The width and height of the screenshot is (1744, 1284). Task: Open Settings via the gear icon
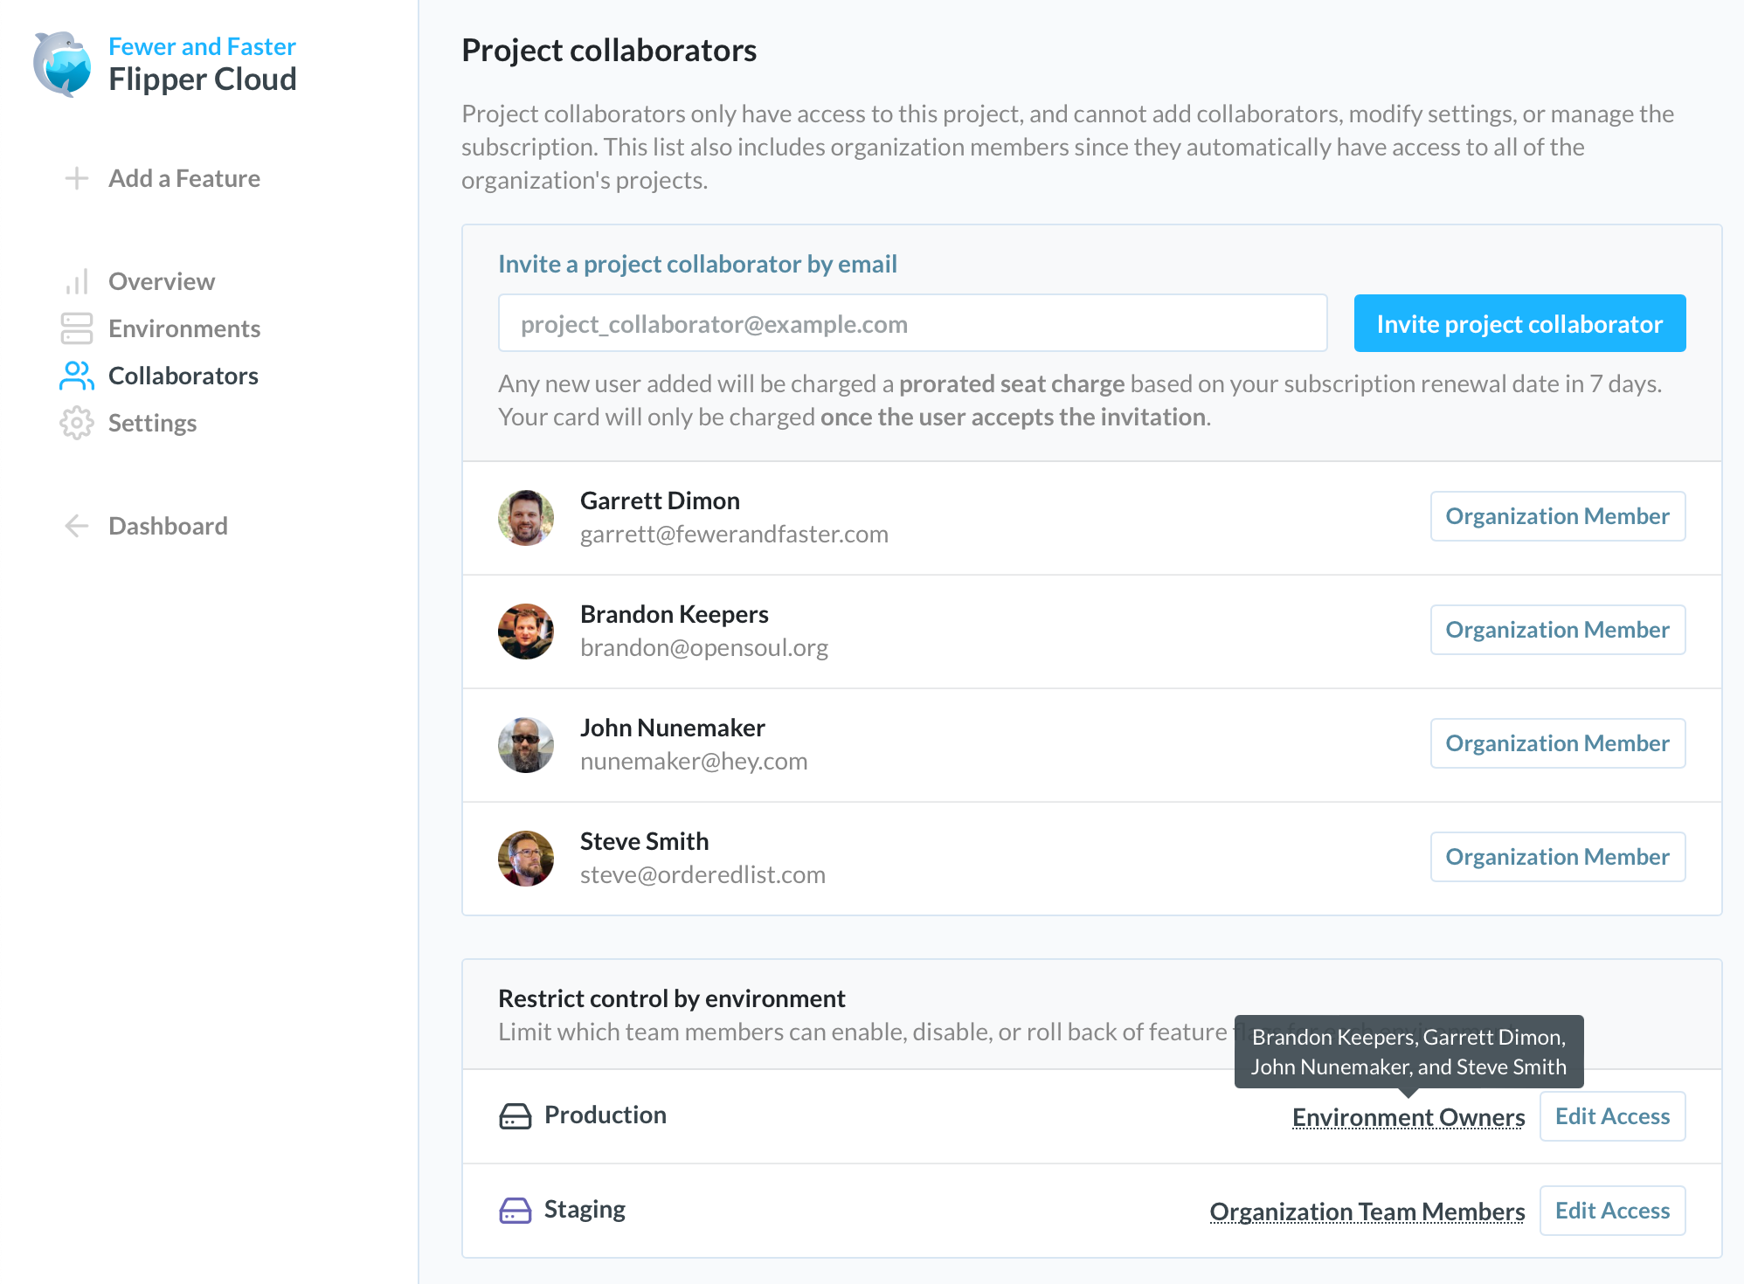[x=76, y=423]
